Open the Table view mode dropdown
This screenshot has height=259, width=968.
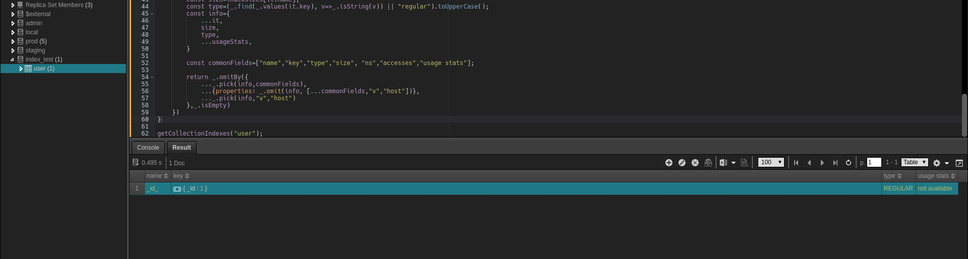(x=915, y=162)
